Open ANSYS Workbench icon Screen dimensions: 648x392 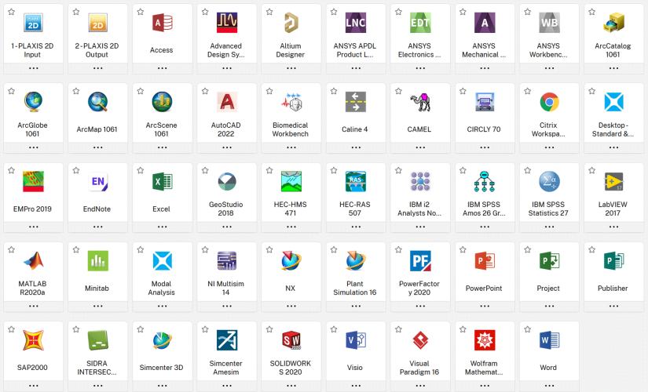pyautogui.click(x=549, y=23)
